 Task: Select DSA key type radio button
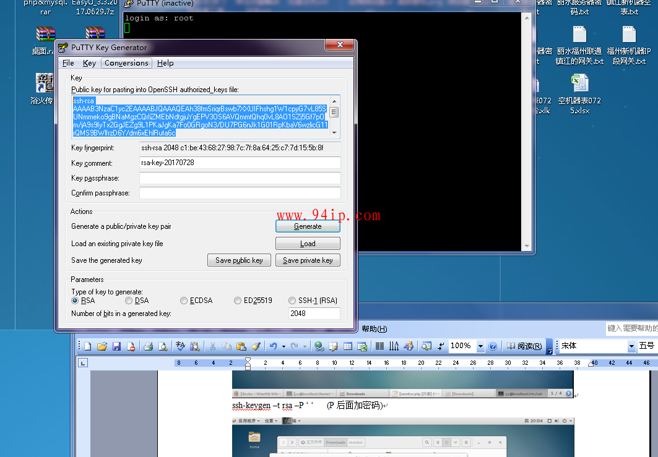coord(129,301)
